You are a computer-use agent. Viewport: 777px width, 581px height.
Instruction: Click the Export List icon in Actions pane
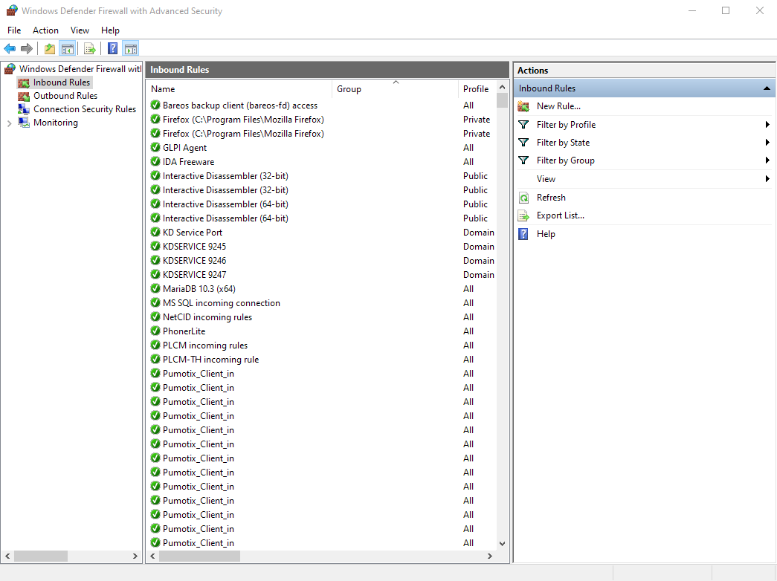click(x=523, y=215)
